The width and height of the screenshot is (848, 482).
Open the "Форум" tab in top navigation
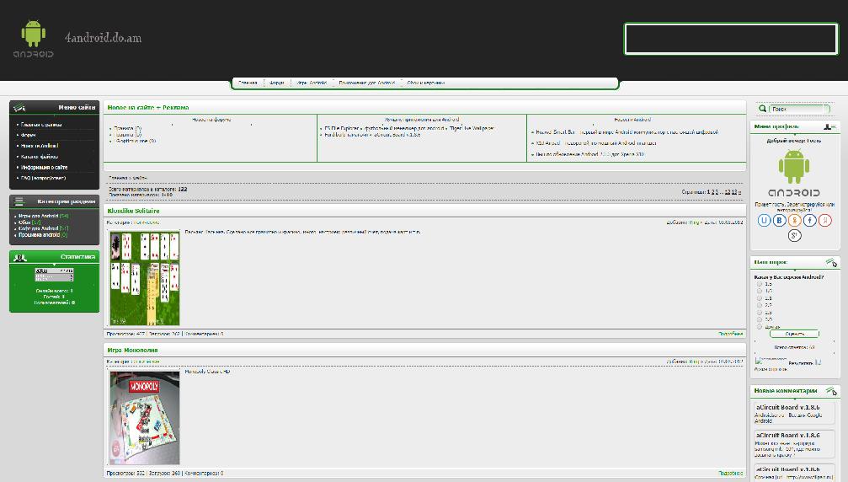[x=277, y=83]
